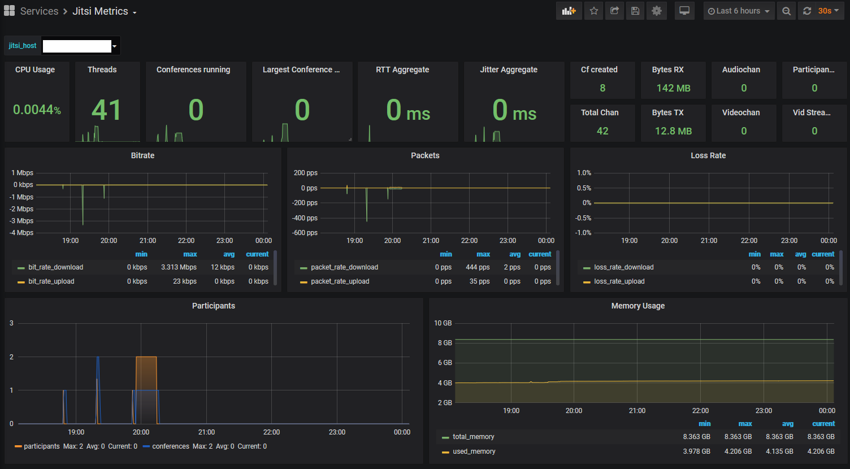Viewport: 850px width, 469px height.
Task: Go to the Services folder link
Action: (39, 11)
